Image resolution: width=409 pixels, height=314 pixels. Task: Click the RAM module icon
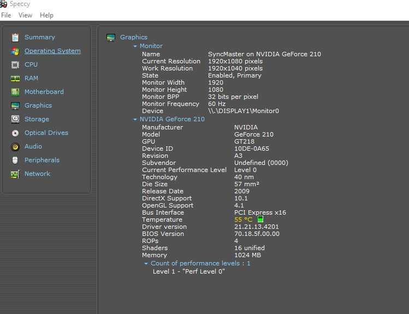[x=15, y=79]
